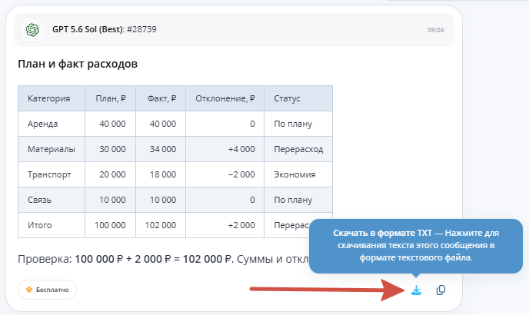Click the Итого row label
The image size is (529, 315).
40,225
